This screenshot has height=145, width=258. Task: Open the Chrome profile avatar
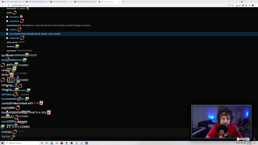253,5
